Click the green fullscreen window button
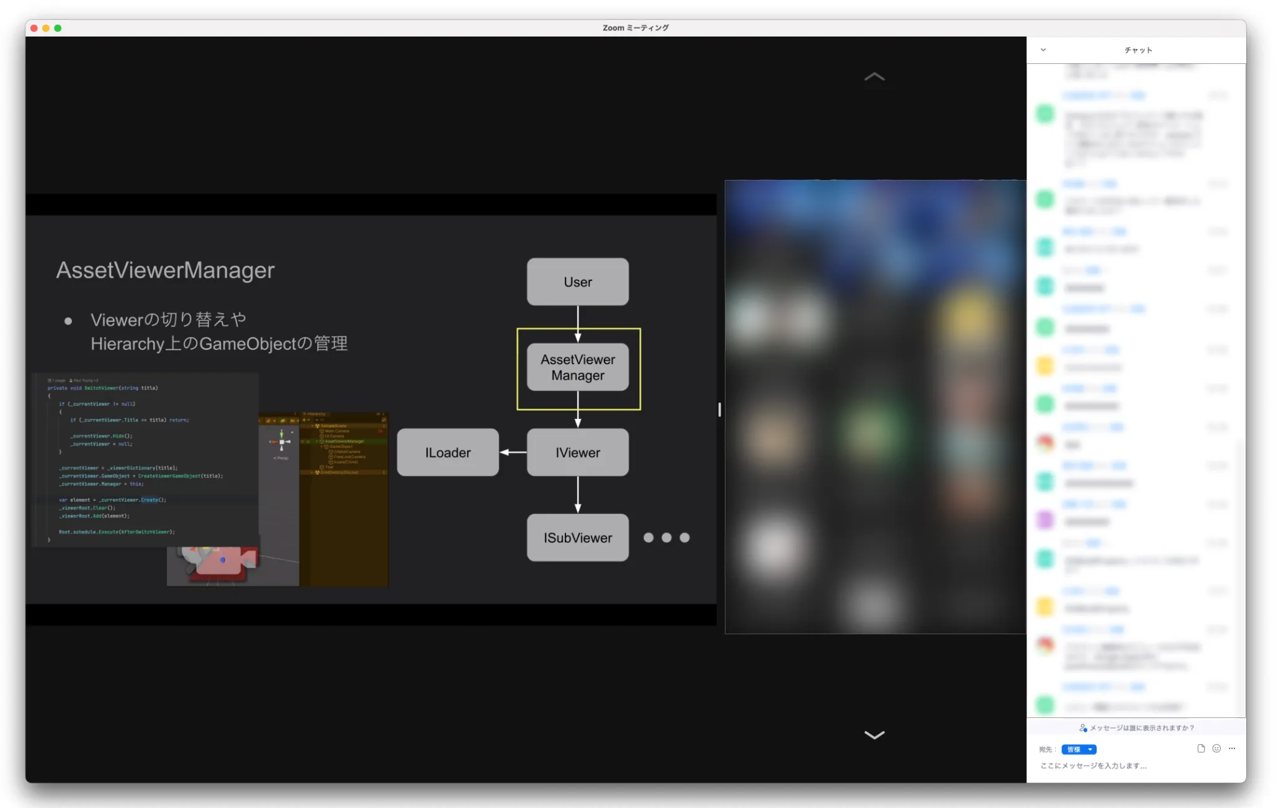This screenshot has width=1276, height=808. pos(58,28)
